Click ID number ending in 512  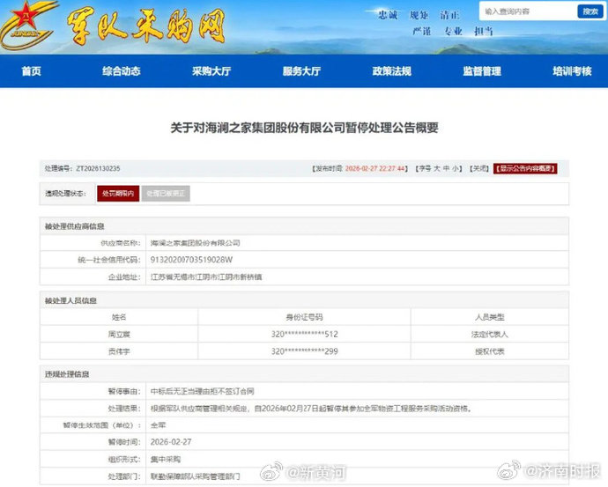coord(304,335)
